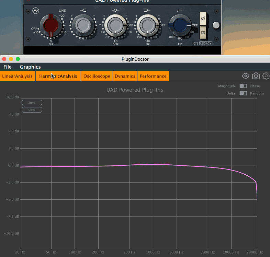The width and height of the screenshot is (270, 257).
Task: Click the -5.0 dB axis label
Action: (x=13, y=199)
